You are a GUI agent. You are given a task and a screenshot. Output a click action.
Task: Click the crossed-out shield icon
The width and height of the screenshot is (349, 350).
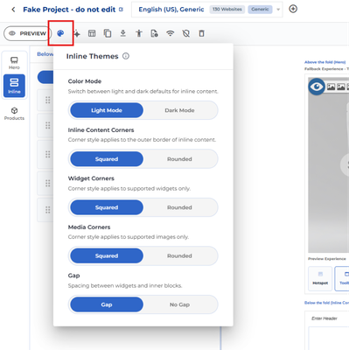tap(185, 33)
